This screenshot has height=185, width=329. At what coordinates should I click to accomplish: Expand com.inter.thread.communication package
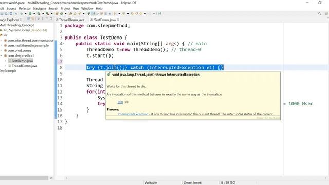1,40
